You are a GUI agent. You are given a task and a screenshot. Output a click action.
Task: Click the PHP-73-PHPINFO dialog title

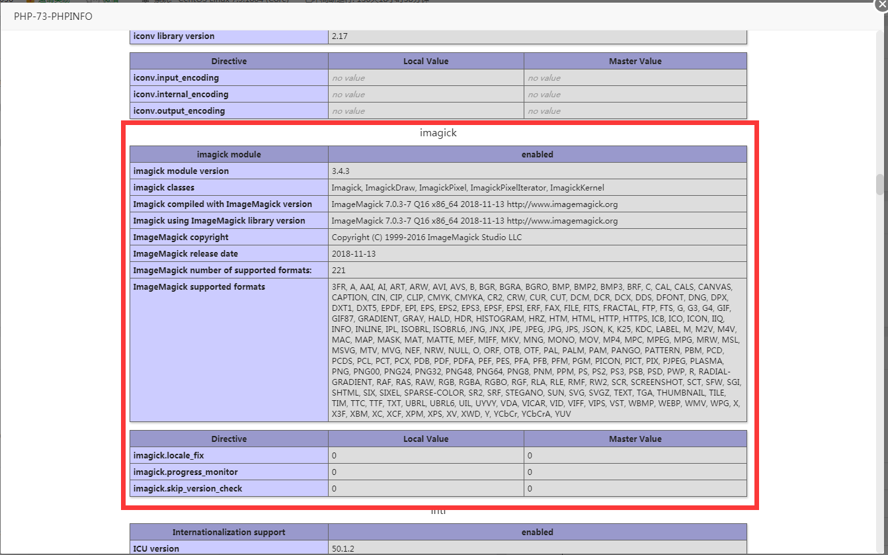(x=53, y=16)
